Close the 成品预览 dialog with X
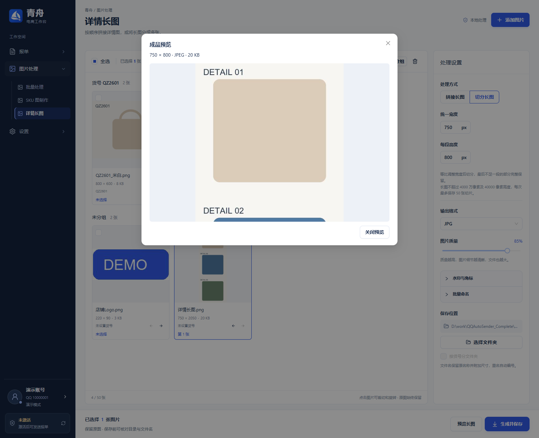 coord(388,43)
